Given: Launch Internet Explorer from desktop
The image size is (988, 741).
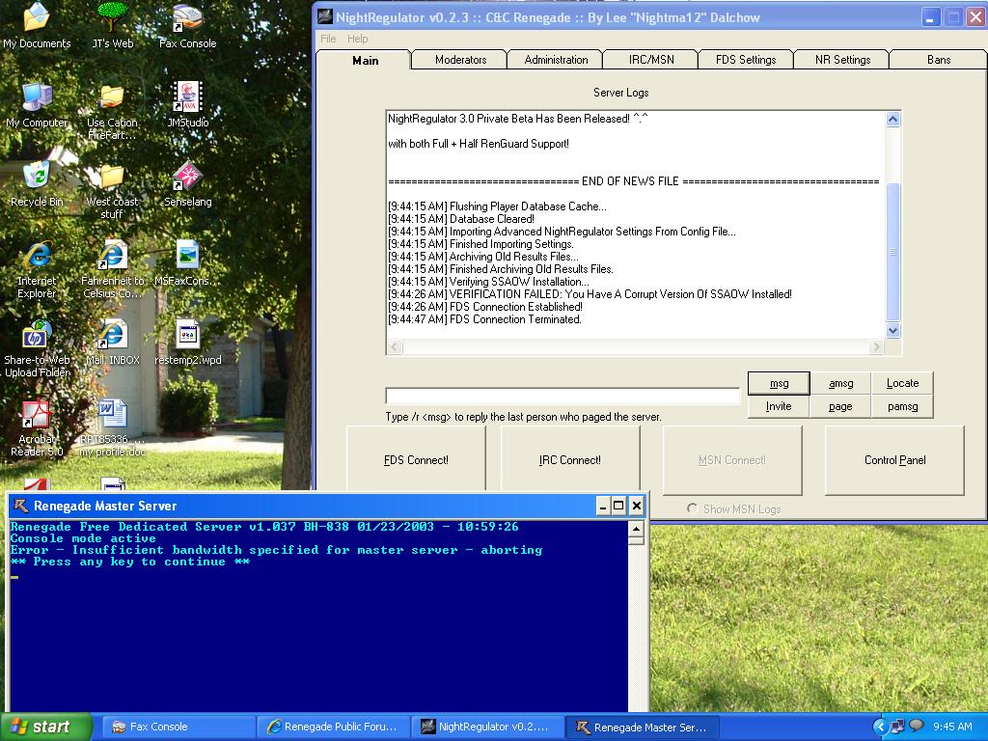Looking at the screenshot, I should pos(37,258).
